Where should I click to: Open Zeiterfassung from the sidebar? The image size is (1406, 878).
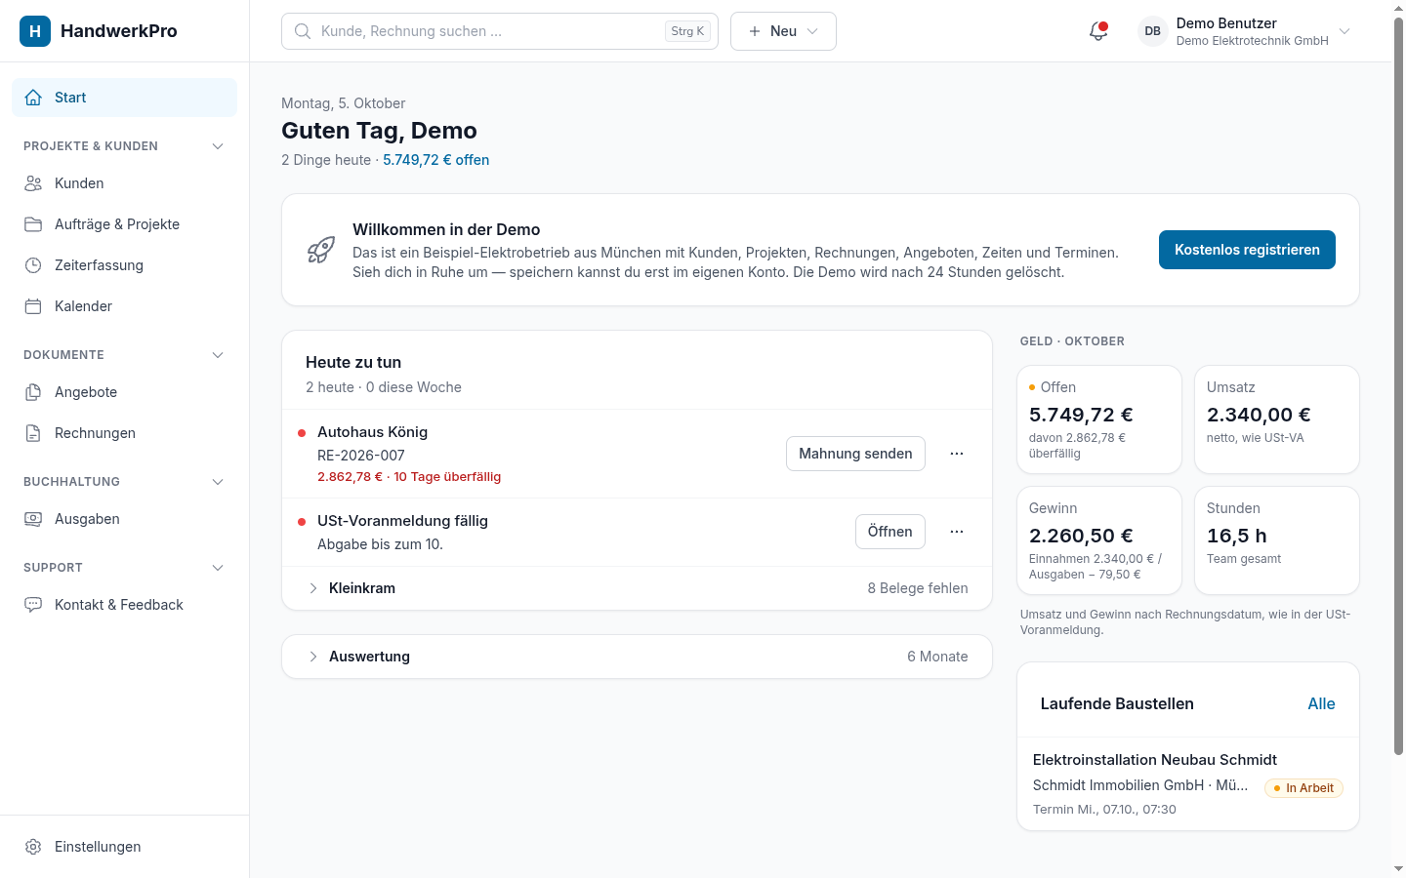coord(124,265)
